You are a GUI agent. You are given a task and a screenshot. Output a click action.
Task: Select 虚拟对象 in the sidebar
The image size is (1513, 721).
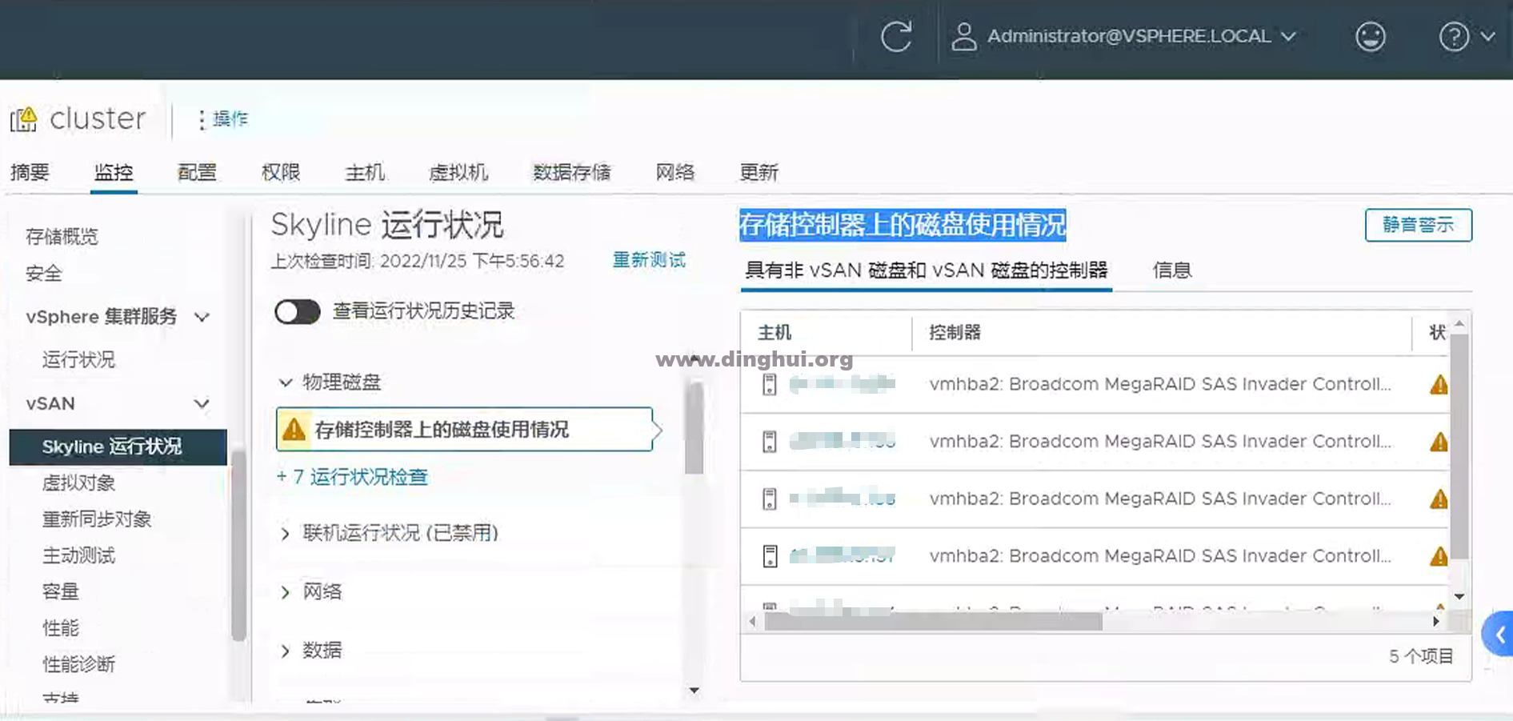78,483
